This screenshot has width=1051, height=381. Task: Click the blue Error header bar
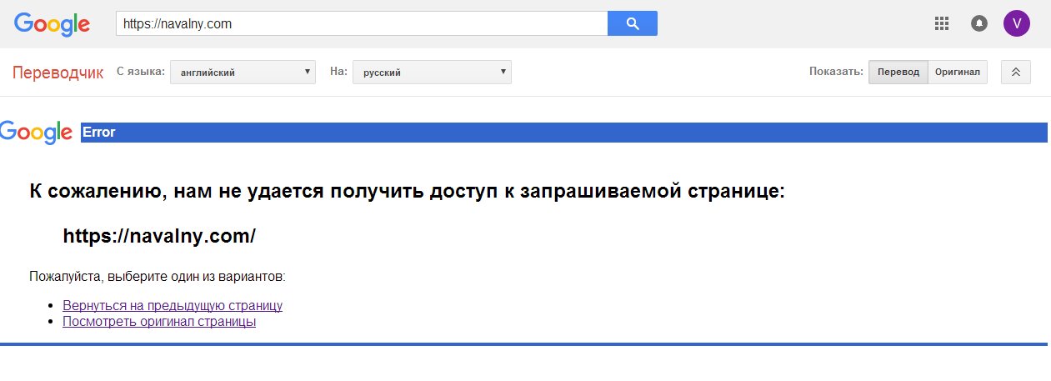tap(563, 133)
